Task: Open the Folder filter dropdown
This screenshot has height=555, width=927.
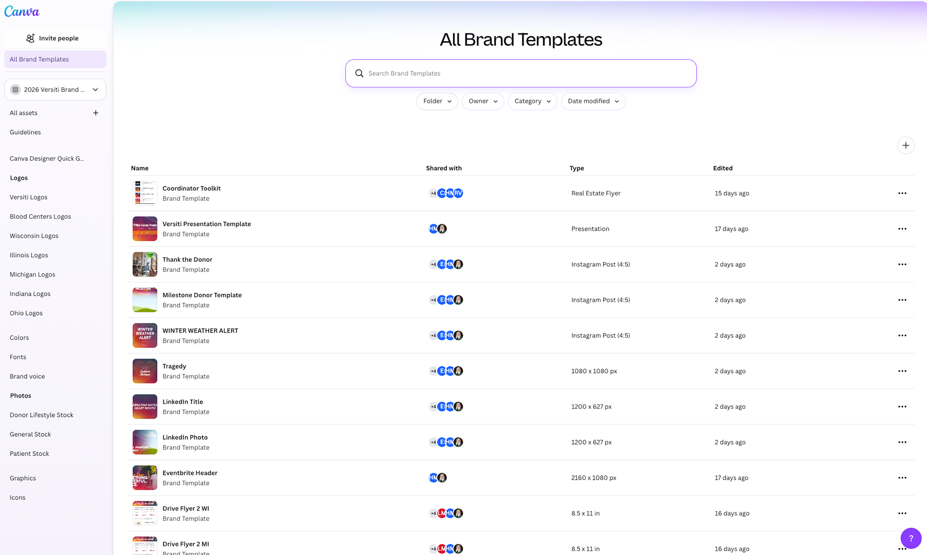Action: click(x=437, y=101)
